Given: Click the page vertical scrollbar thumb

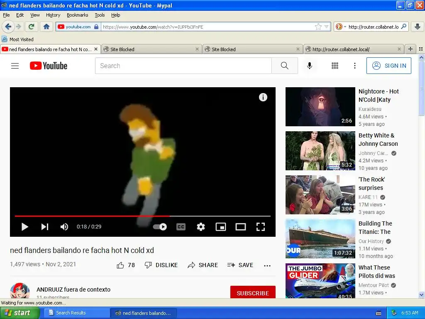Looking at the screenshot, I should coord(421,88).
